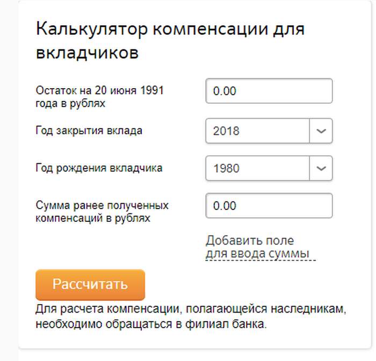Click the года в рублях label line
Image resolution: width=376 pixels, height=361 pixels.
(x=70, y=104)
